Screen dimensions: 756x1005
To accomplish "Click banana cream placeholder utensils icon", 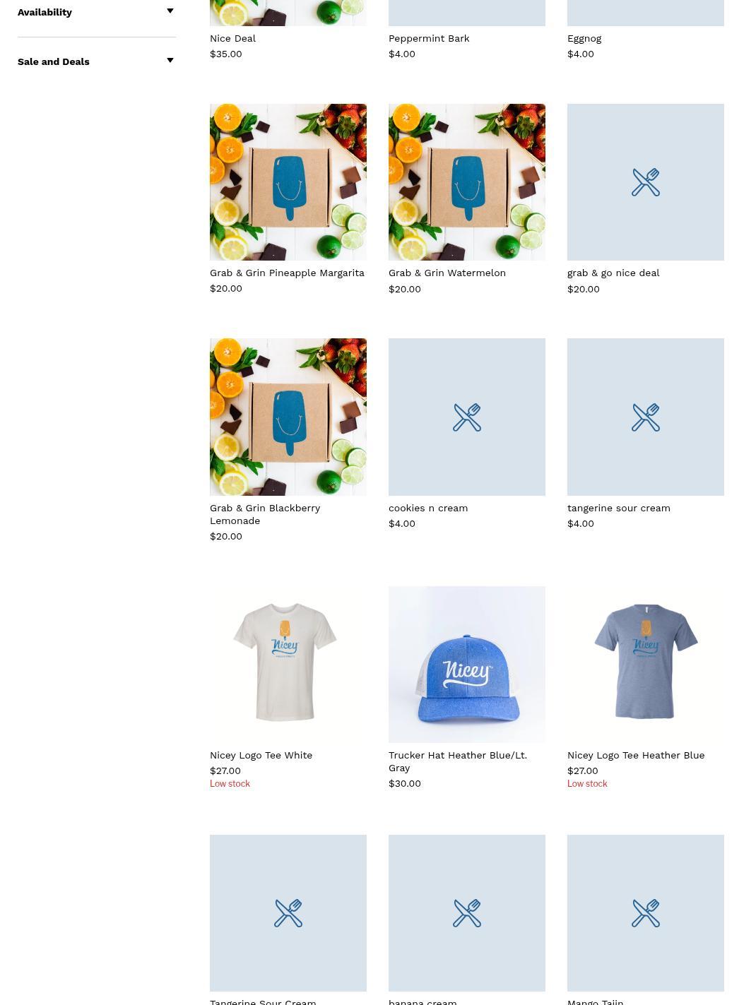I will point(467,913).
